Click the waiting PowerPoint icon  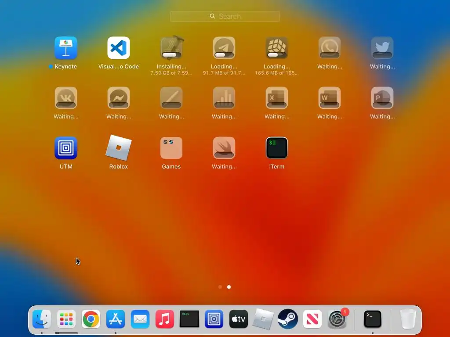tap(382, 98)
